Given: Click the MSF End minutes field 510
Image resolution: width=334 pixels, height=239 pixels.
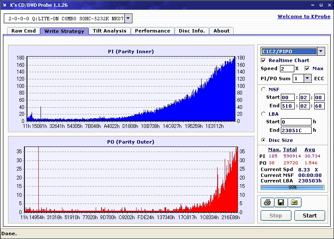Looking at the screenshot, I should coord(288,106).
